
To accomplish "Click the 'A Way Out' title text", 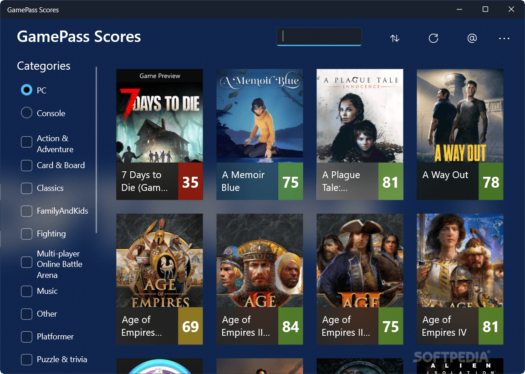I will coord(445,175).
